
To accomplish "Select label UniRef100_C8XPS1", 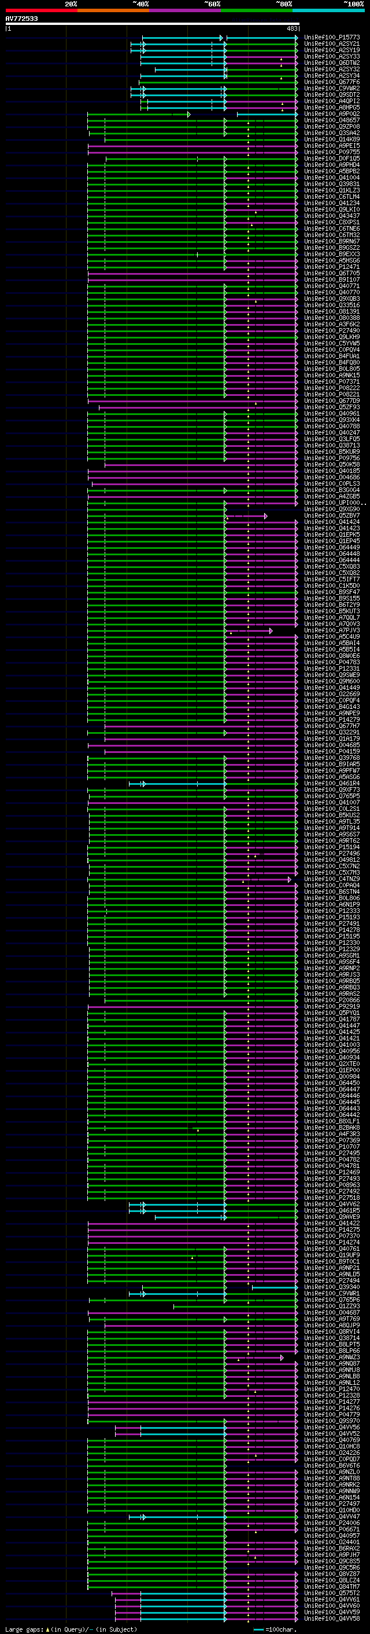I will click(331, 223).
